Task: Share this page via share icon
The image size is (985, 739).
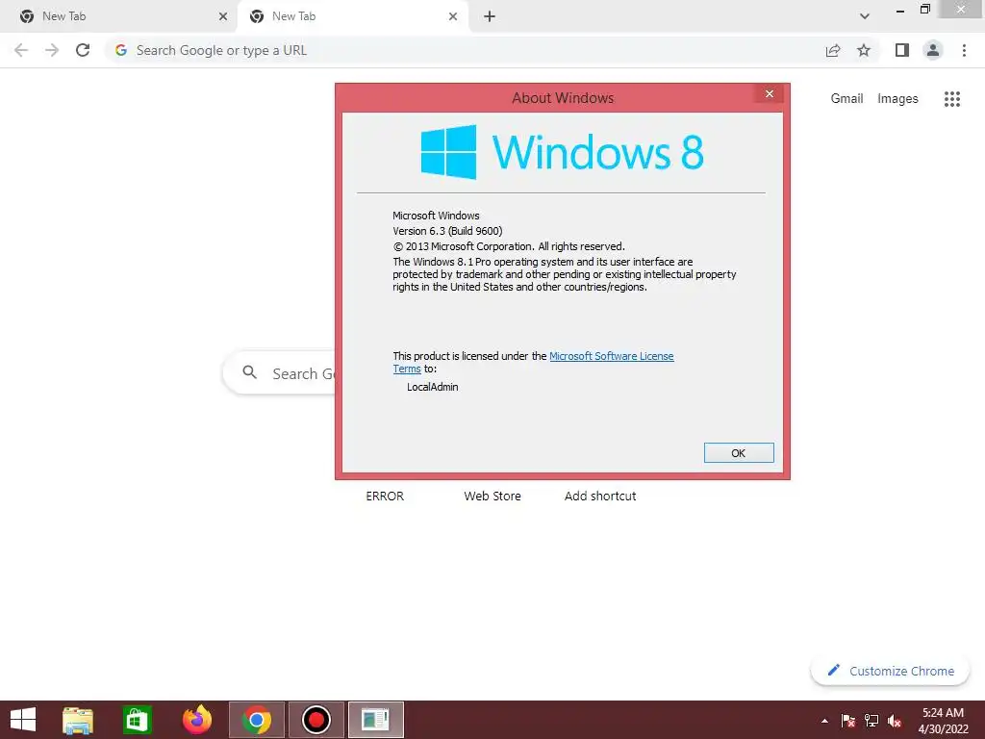Action: pyautogui.click(x=833, y=50)
